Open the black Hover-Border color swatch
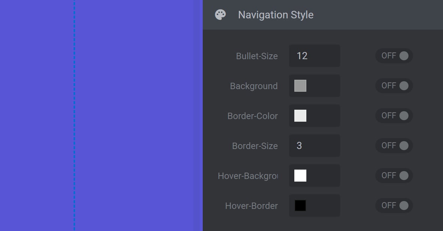The width and height of the screenshot is (443, 231). [300, 206]
